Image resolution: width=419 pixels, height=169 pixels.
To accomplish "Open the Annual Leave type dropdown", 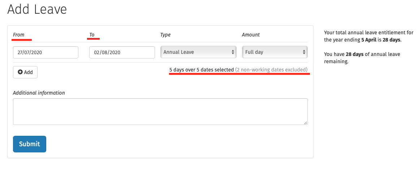I will pyautogui.click(x=198, y=52).
